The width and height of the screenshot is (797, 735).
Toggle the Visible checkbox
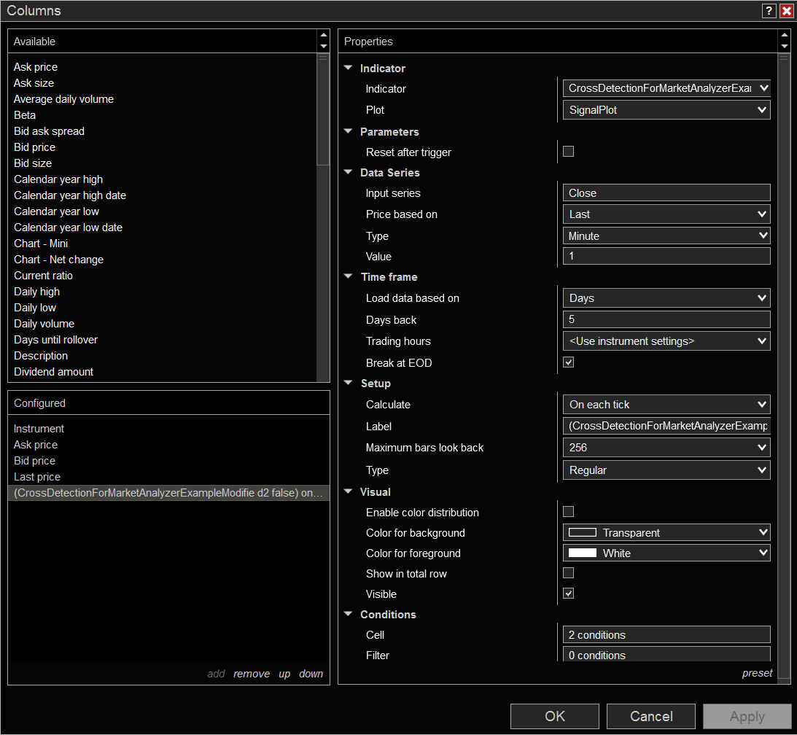point(568,594)
